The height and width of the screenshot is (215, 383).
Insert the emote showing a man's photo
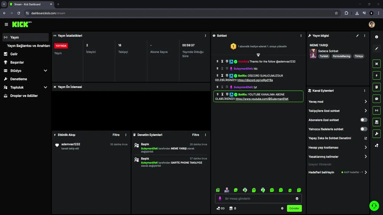point(227,190)
